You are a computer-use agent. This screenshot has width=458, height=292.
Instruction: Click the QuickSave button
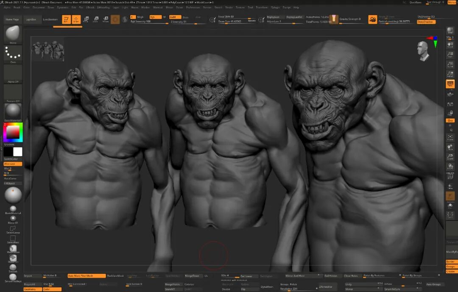click(x=415, y=3)
